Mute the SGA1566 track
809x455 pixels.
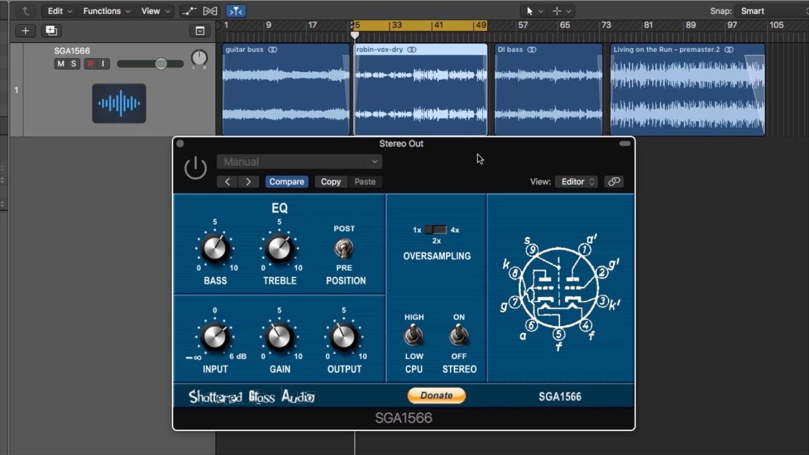tap(61, 64)
